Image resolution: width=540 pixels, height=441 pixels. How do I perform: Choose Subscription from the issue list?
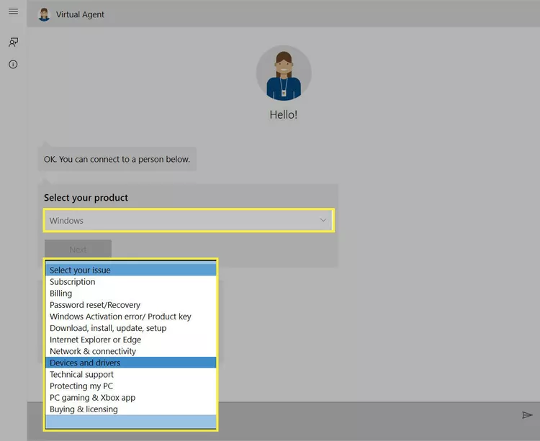click(x=131, y=282)
